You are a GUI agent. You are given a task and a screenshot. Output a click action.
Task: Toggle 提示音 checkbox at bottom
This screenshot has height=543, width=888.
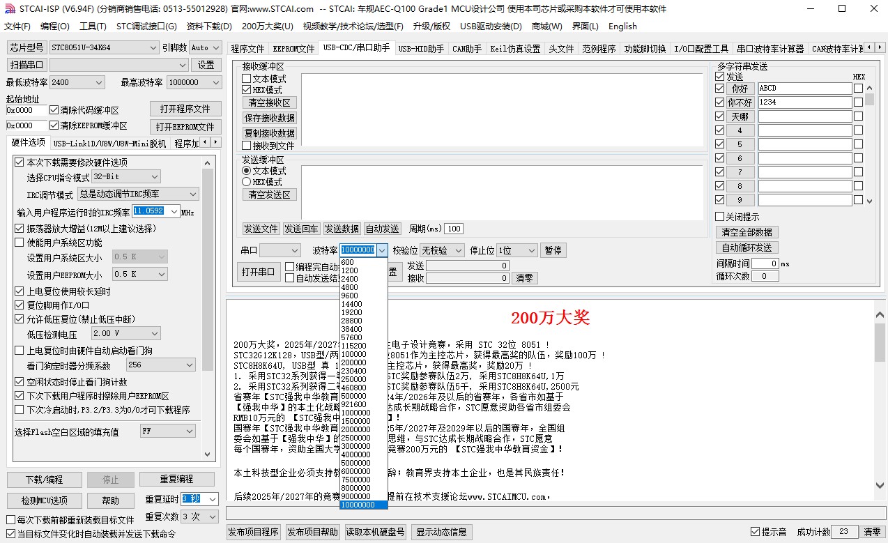point(755,532)
